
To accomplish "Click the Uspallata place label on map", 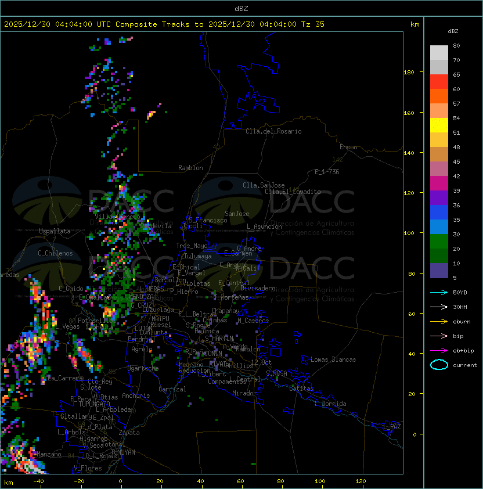I will (55, 231).
